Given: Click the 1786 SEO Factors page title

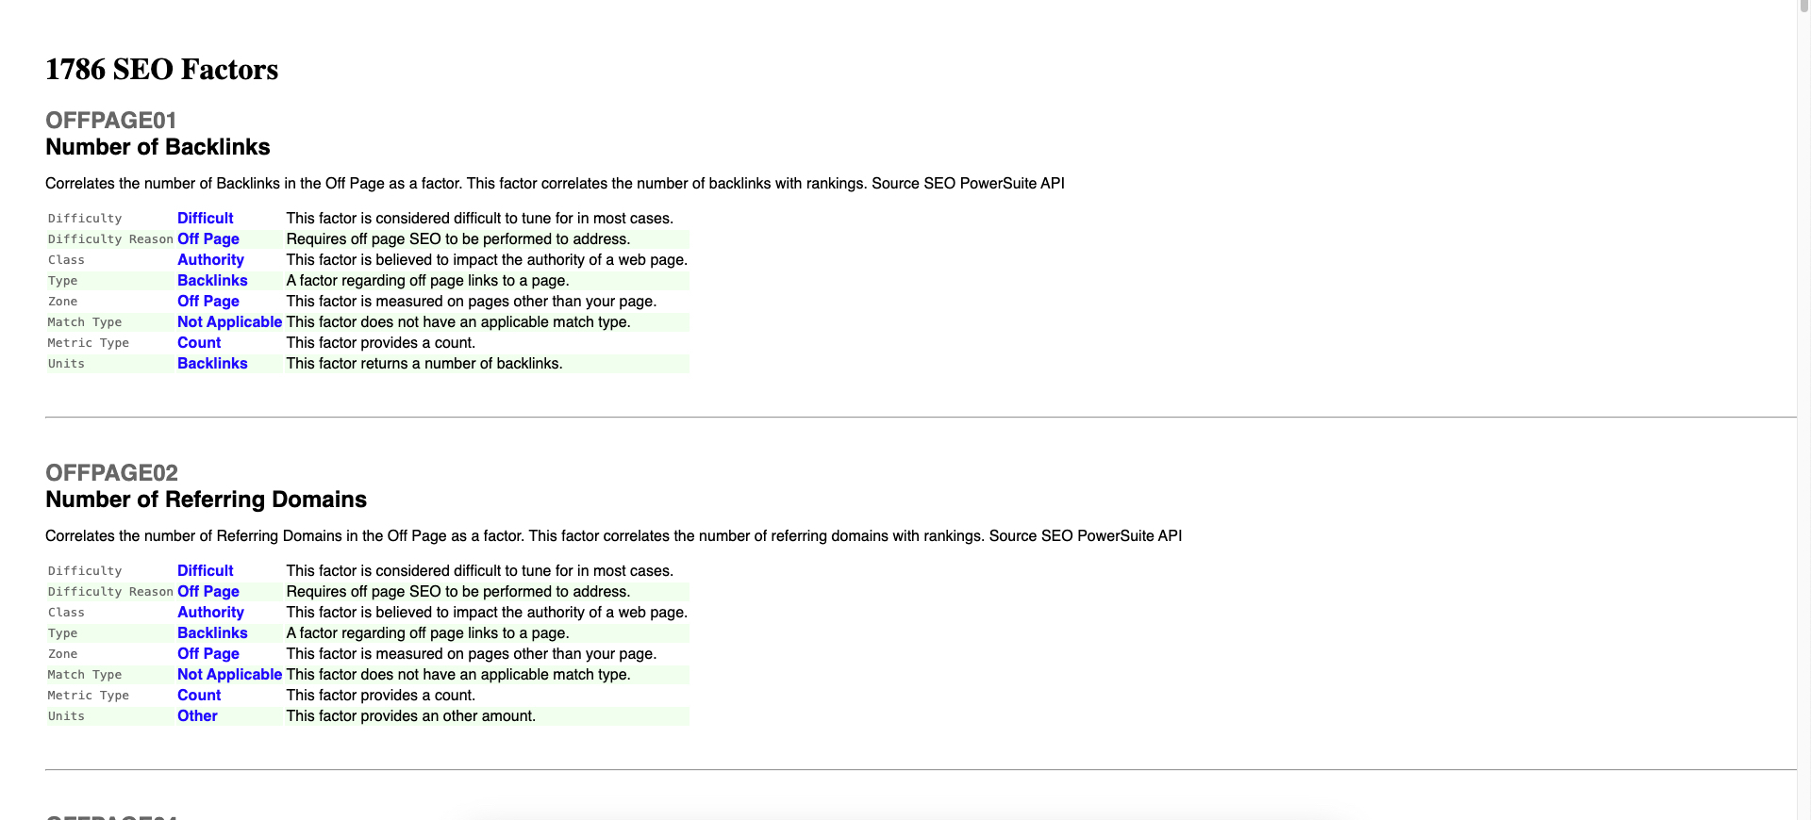Looking at the screenshot, I should [x=161, y=70].
